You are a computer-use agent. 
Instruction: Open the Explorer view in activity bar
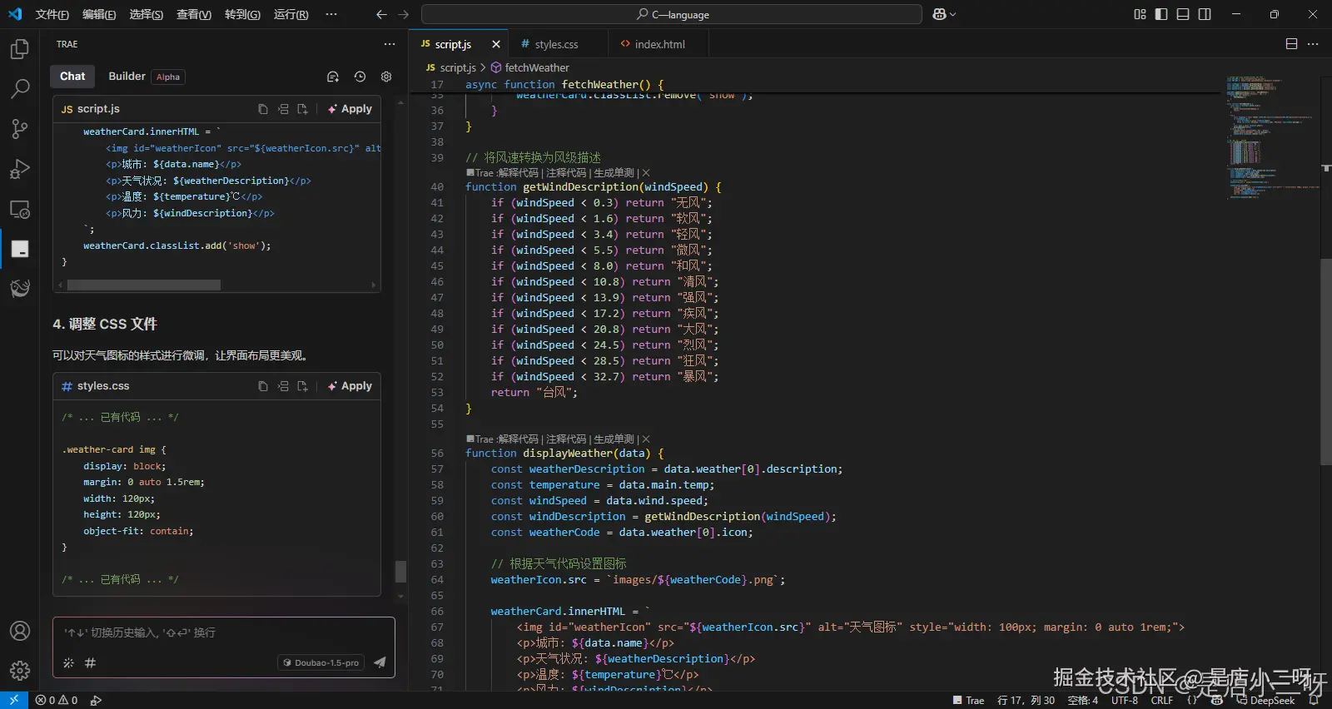coord(20,49)
